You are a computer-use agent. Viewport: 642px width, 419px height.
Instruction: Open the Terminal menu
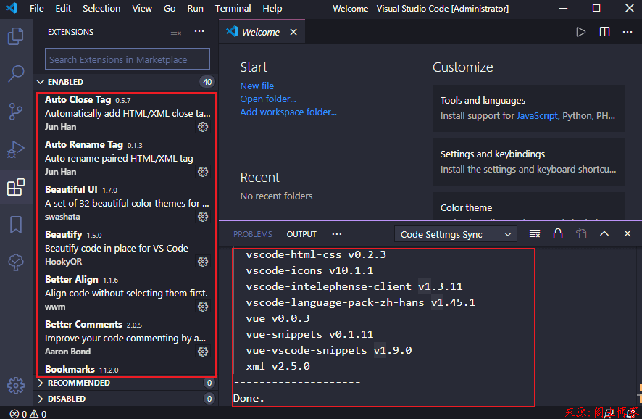233,9
